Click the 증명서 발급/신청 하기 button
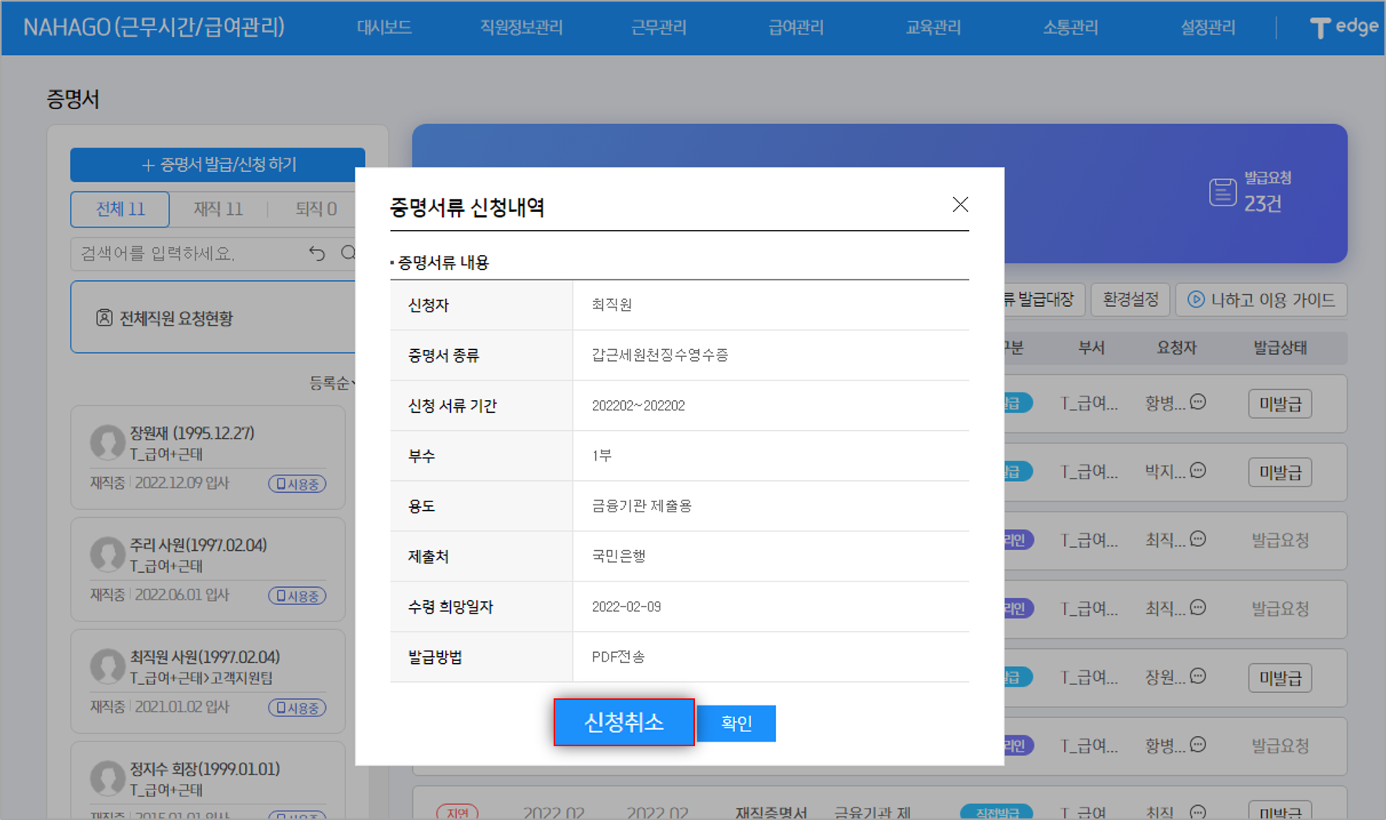 tap(218, 165)
